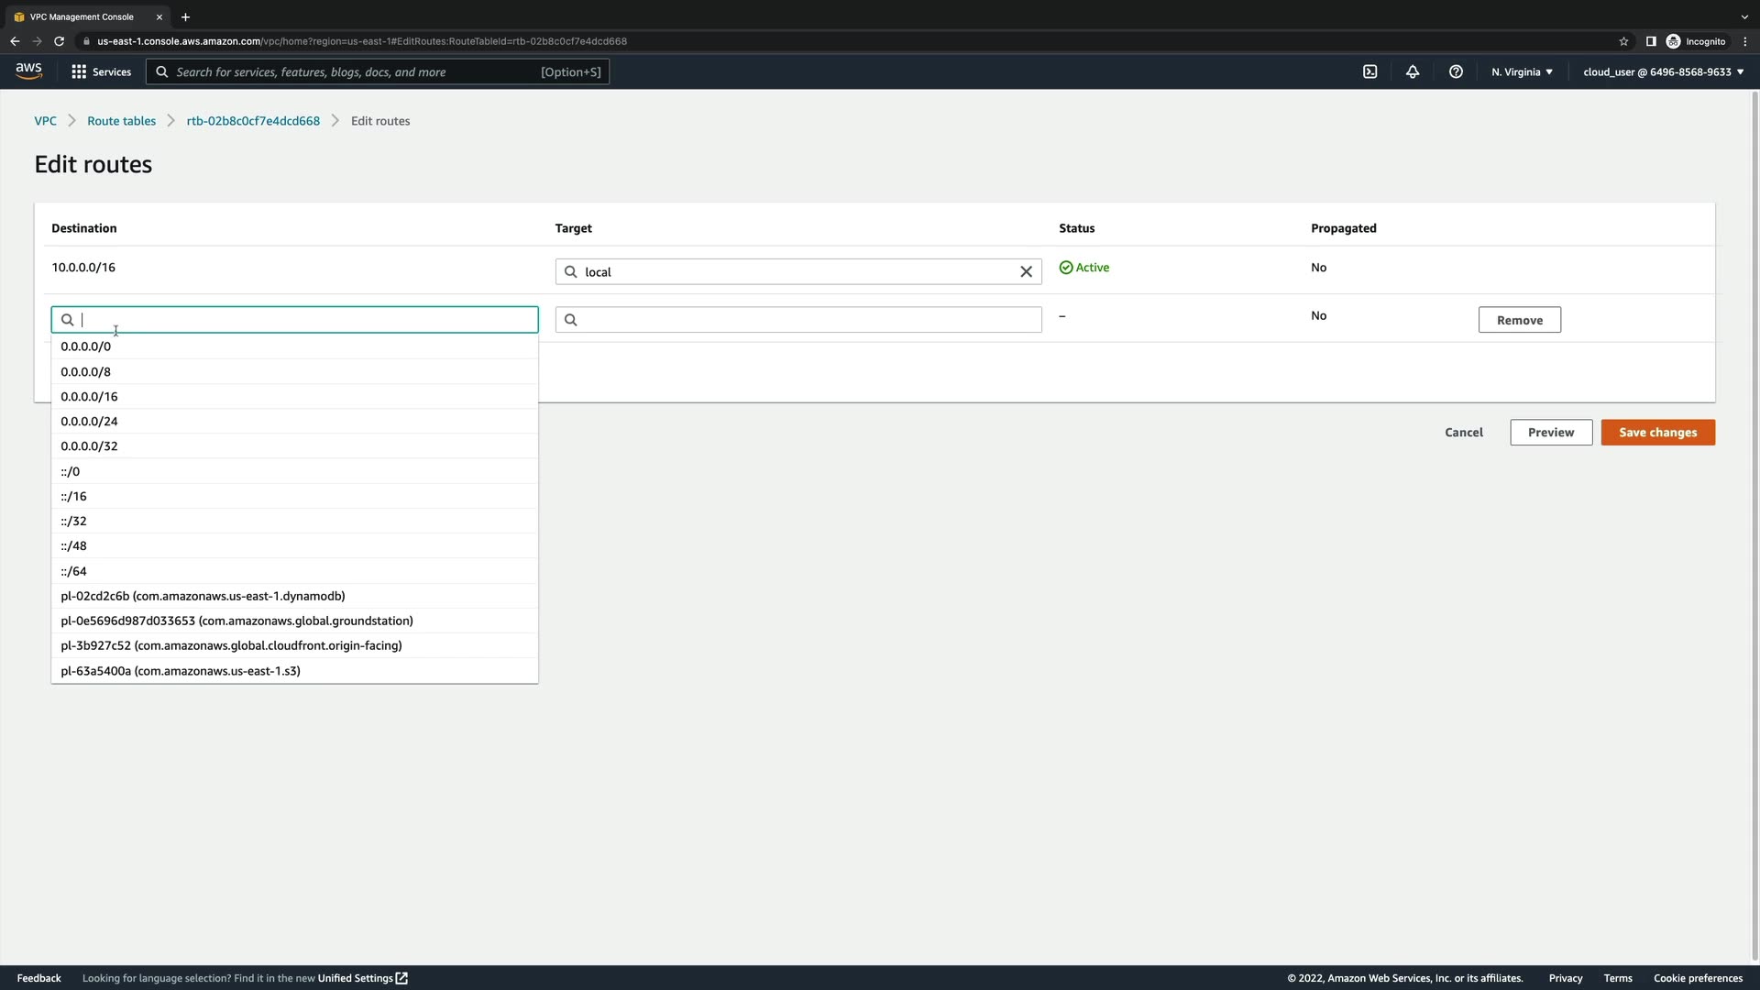Open AWS CloudShell icon in top bar
The height and width of the screenshot is (990, 1760).
coord(1369,71)
